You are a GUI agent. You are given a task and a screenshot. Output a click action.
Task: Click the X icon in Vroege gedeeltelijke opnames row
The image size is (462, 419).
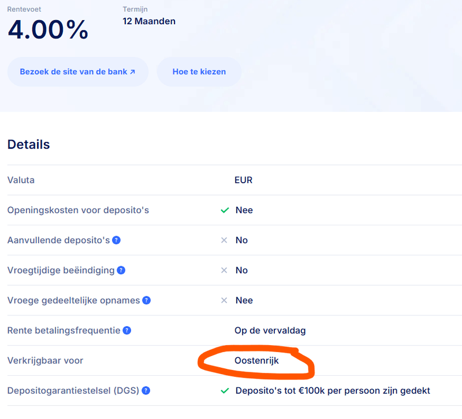[224, 300]
